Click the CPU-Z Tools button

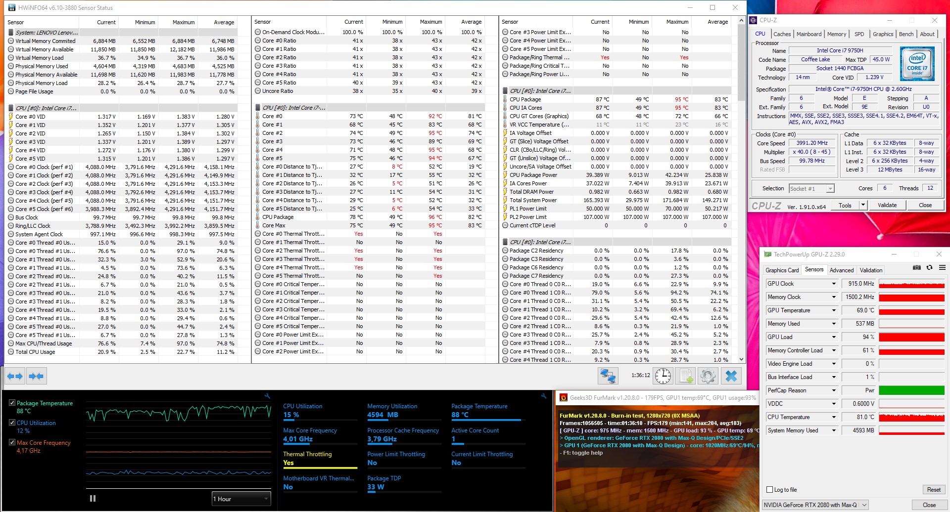(x=845, y=205)
